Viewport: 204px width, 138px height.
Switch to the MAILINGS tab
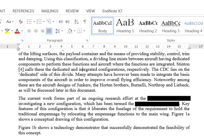(x=50, y=11)
